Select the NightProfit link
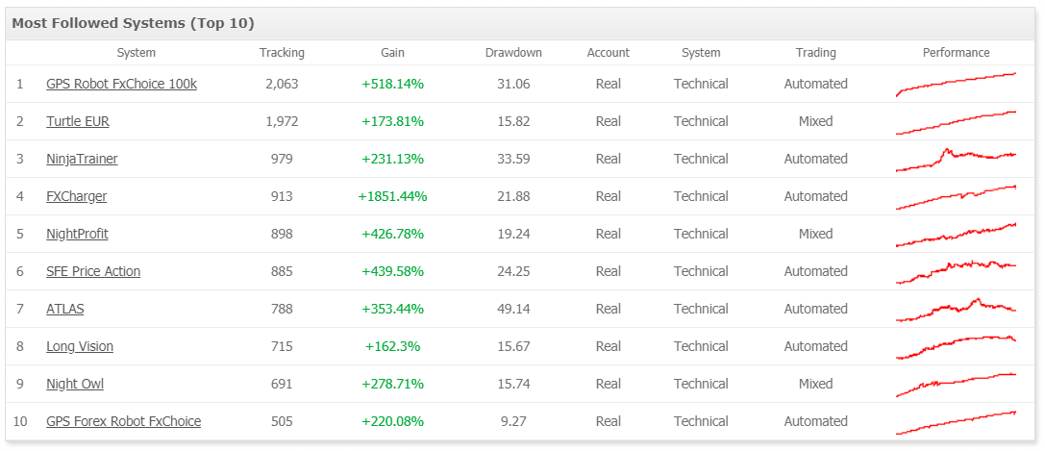Screen dimensions: 1045x451 [x=77, y=234]
